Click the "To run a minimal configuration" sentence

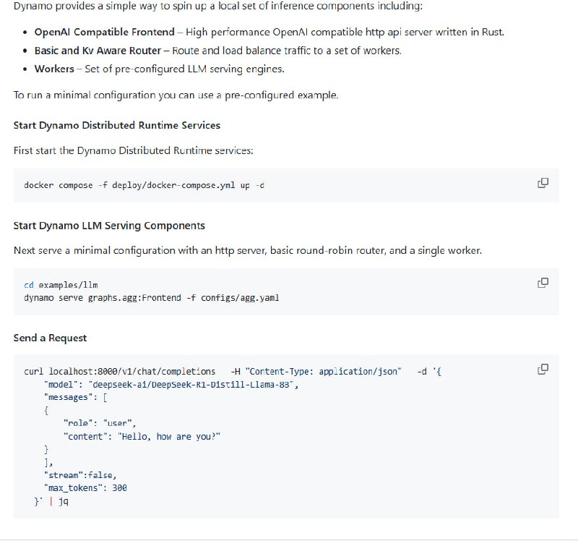pos(176,95)
